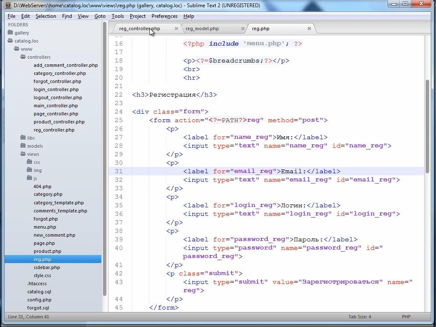The height and width of the screenshot is (327, 436).
Task: Click the views folder icon
Action: coord(23,154)
